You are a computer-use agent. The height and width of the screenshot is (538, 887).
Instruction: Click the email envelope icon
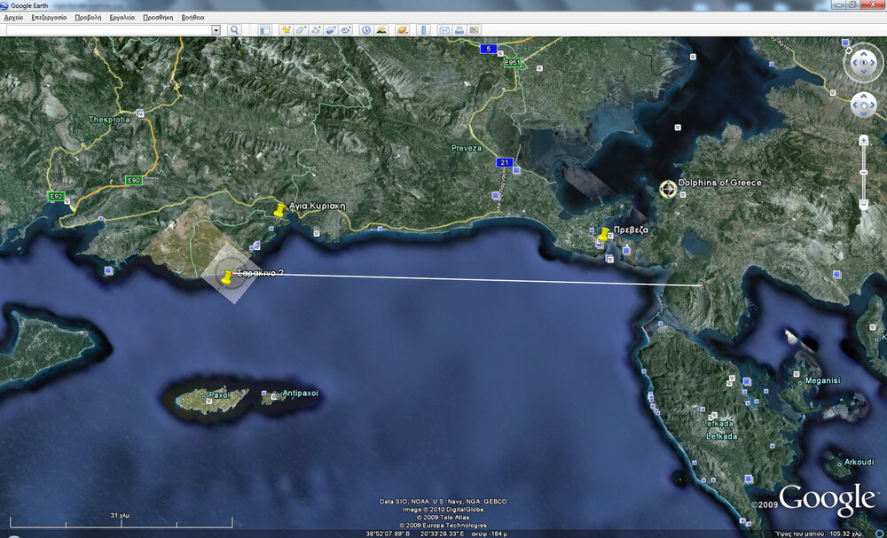[x=444, y=30]
